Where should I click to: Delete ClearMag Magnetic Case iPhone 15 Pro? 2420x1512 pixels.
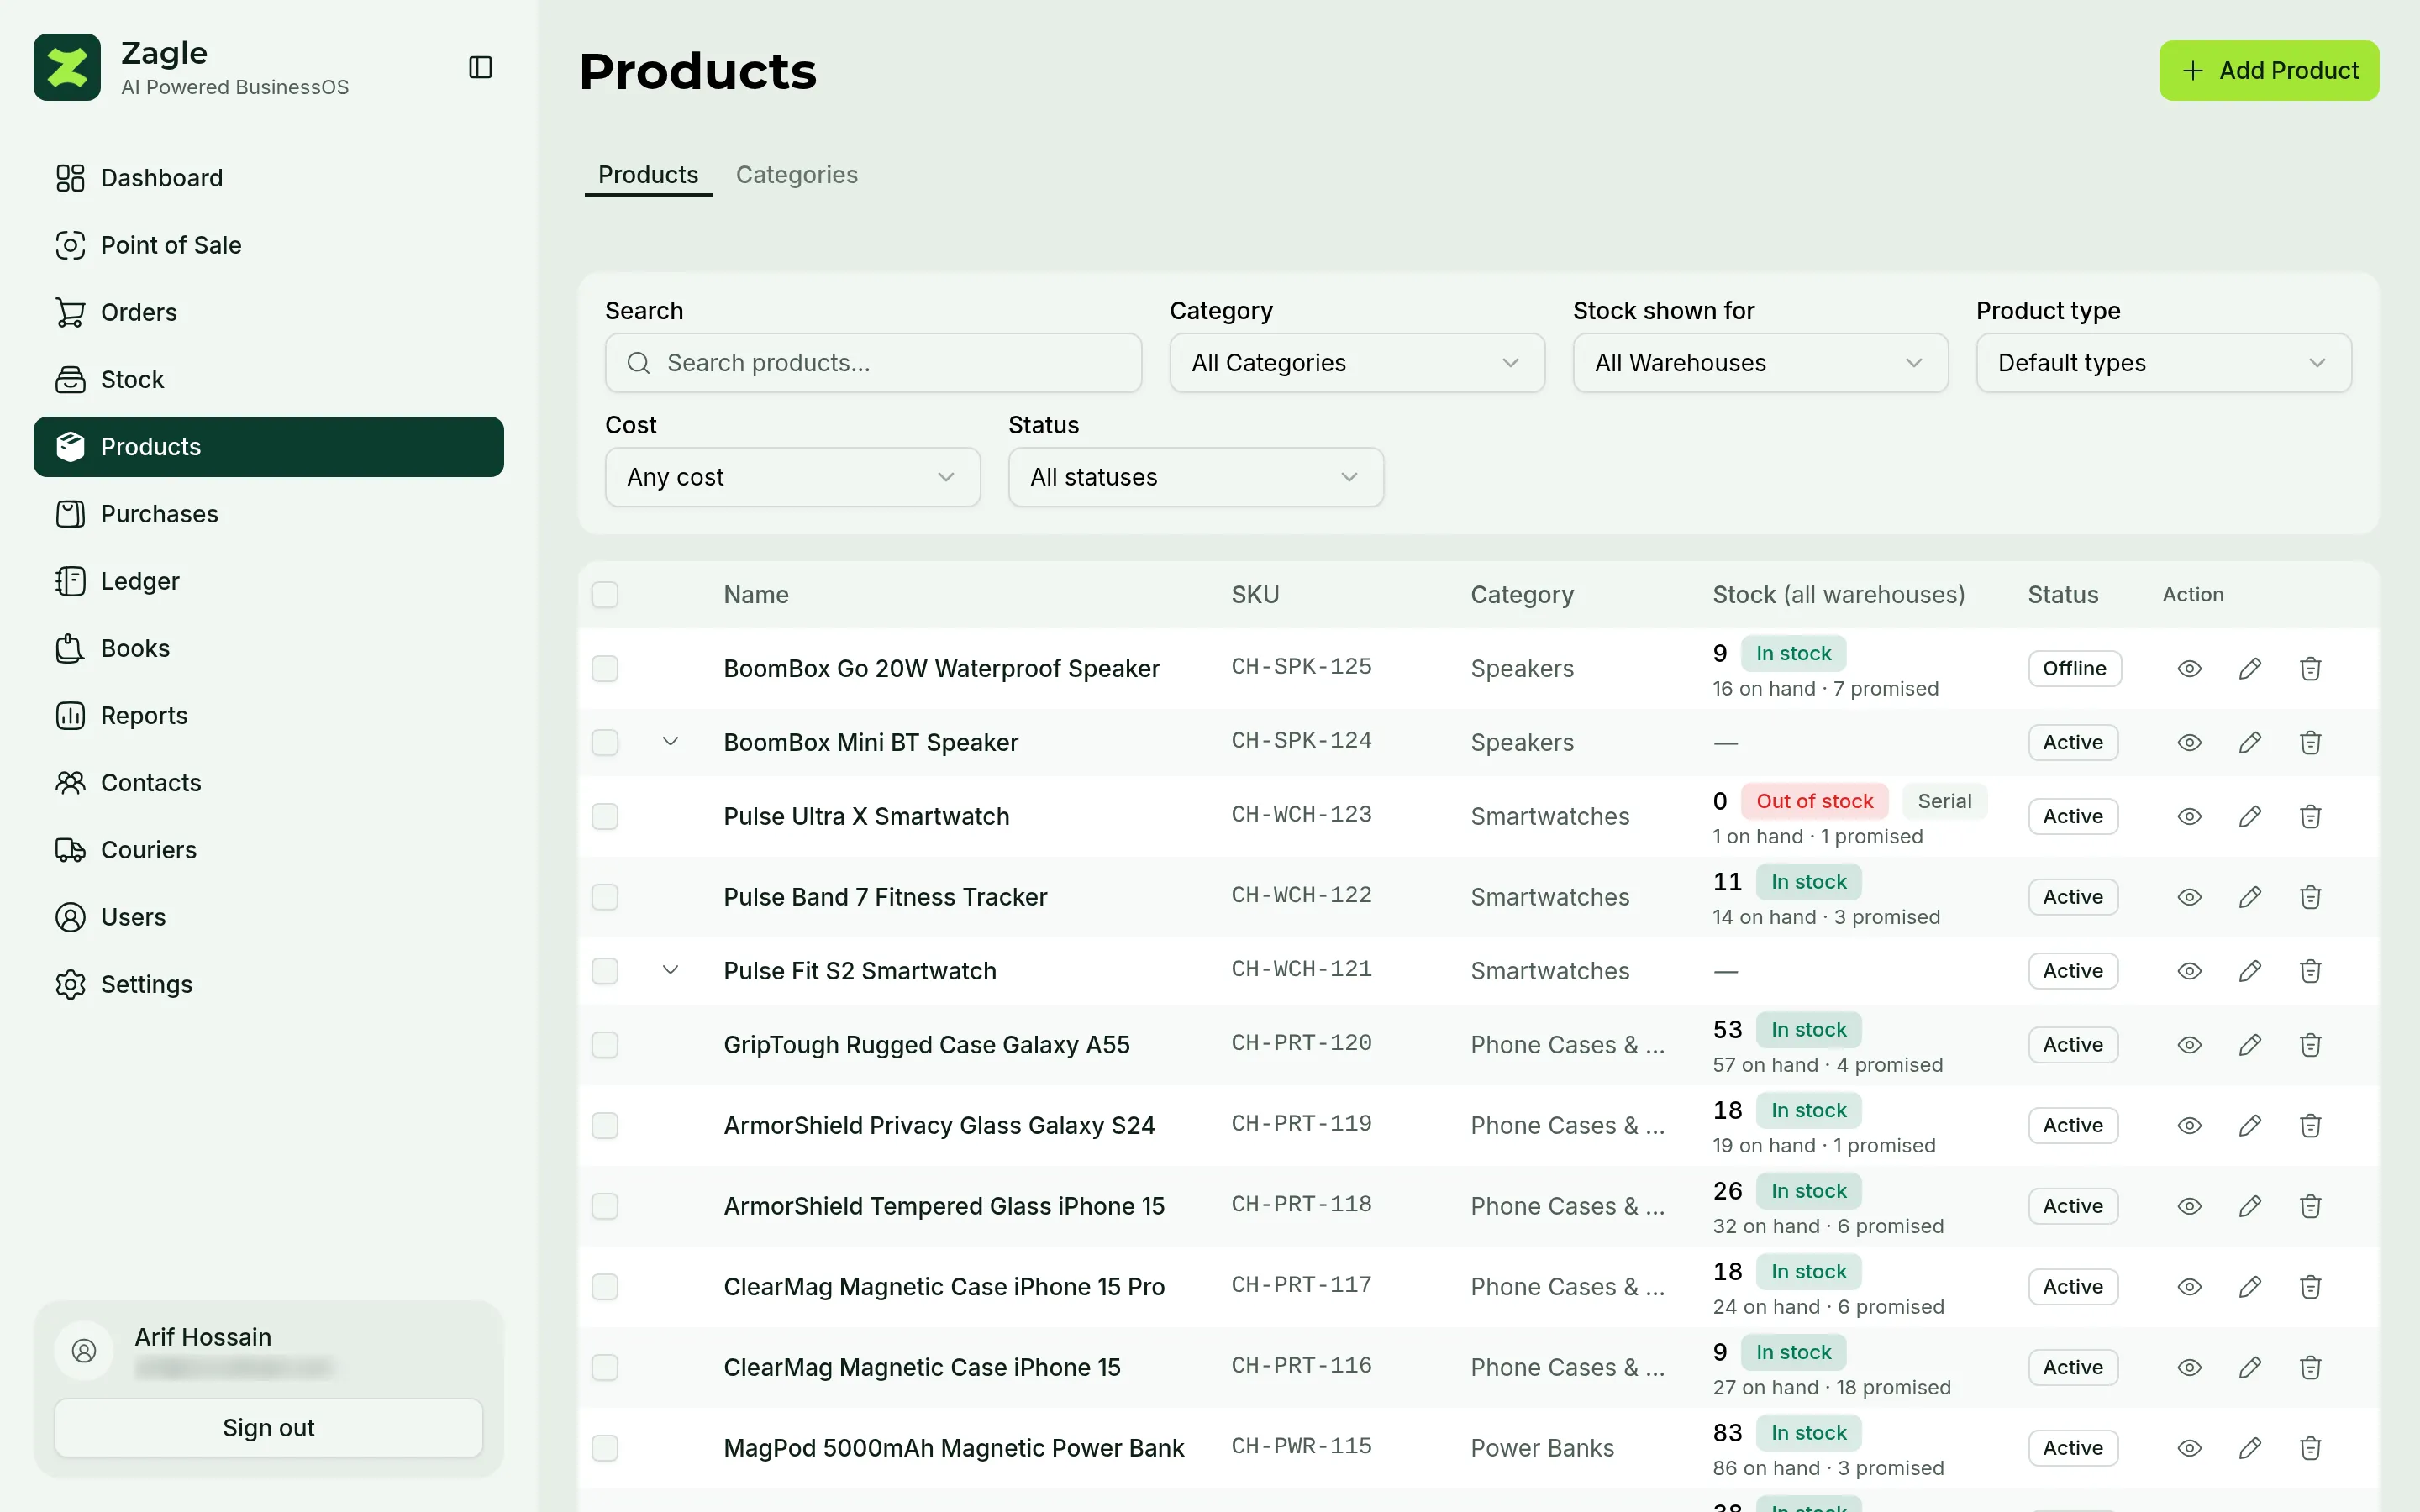point(2310,1287)
